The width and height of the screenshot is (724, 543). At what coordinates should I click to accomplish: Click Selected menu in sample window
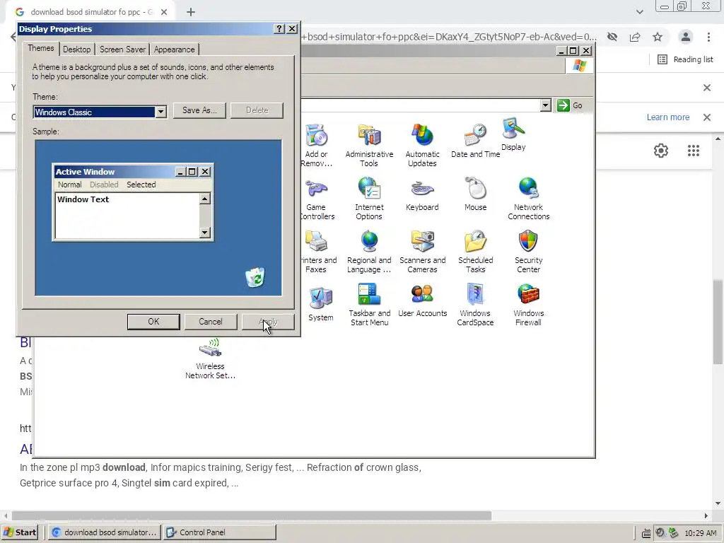[x=141, y=185]
